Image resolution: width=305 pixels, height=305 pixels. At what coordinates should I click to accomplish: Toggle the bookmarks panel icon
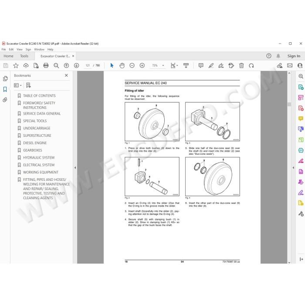point(5,89)
